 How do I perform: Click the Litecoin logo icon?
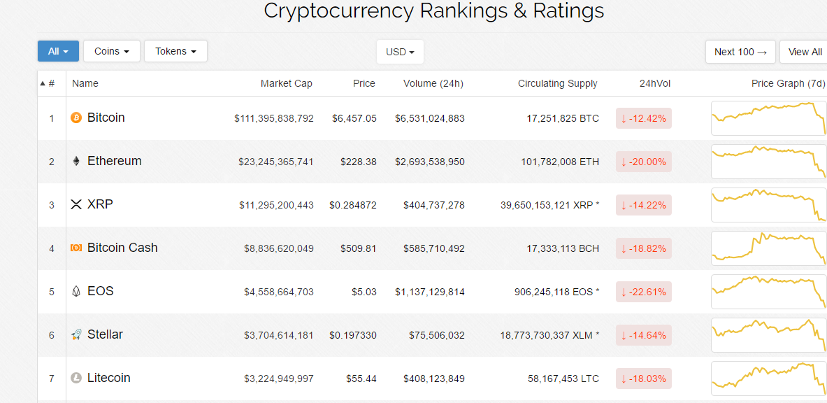coord(76,379)
